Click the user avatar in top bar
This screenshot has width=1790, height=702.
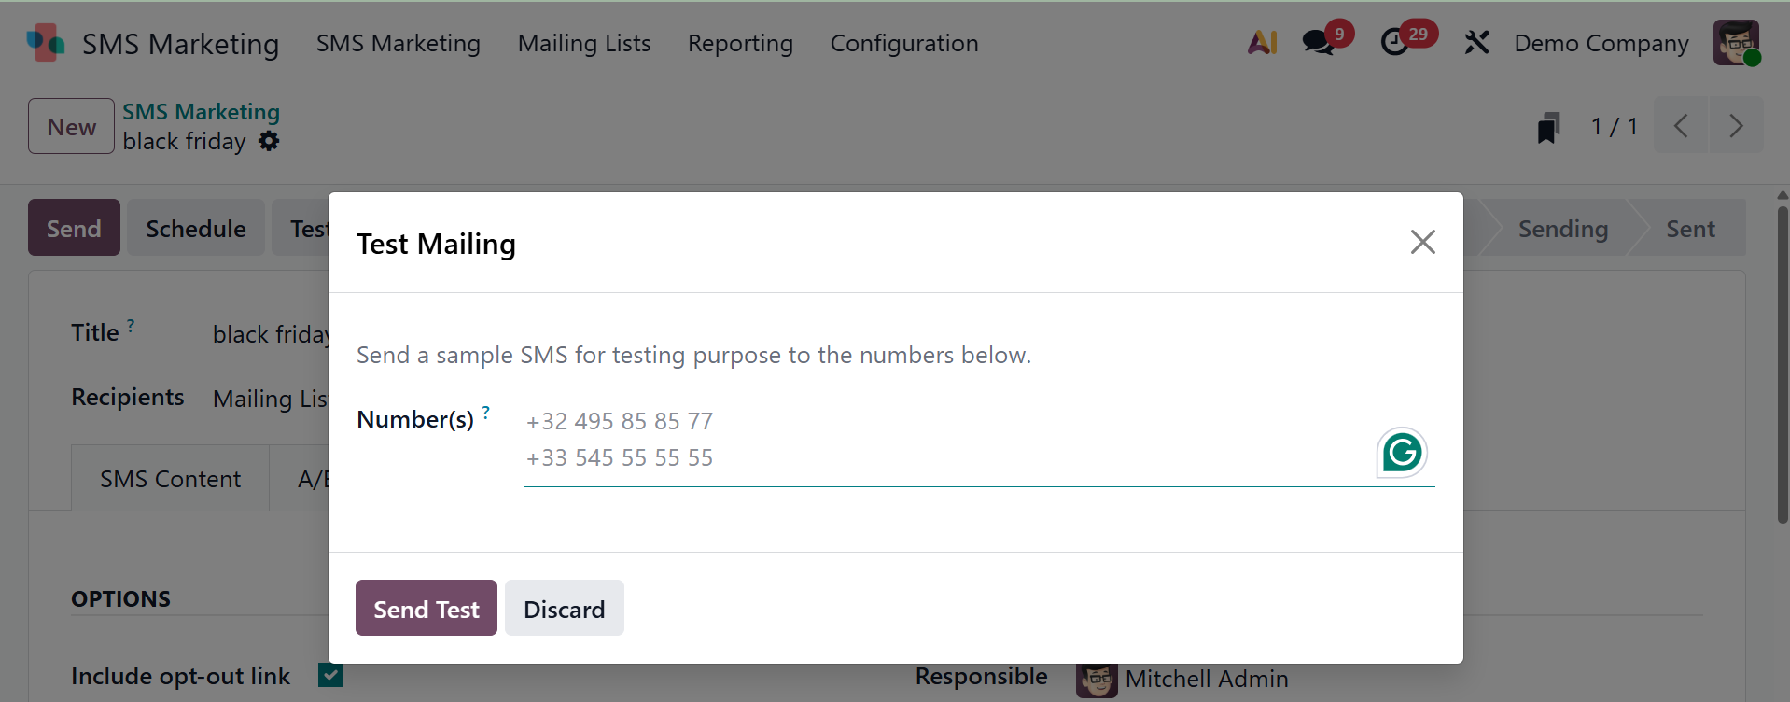[x=1736, y=43]
